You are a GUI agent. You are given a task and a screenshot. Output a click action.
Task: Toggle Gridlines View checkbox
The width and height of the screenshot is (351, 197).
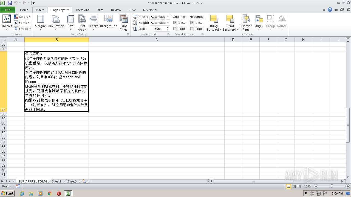[175, 23]
